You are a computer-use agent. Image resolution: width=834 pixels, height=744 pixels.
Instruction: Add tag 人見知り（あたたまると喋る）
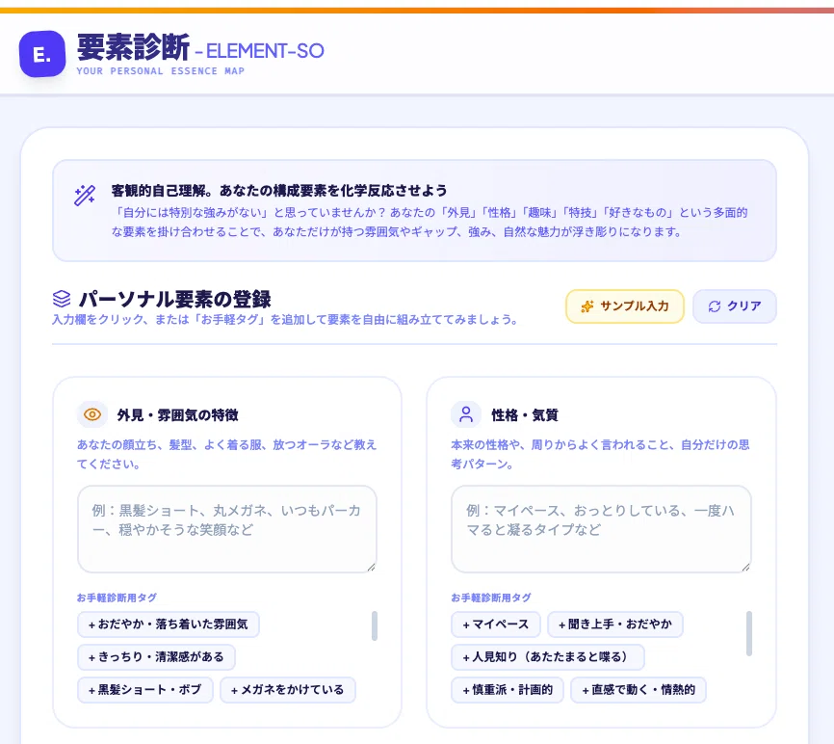(x=548, y=657)
